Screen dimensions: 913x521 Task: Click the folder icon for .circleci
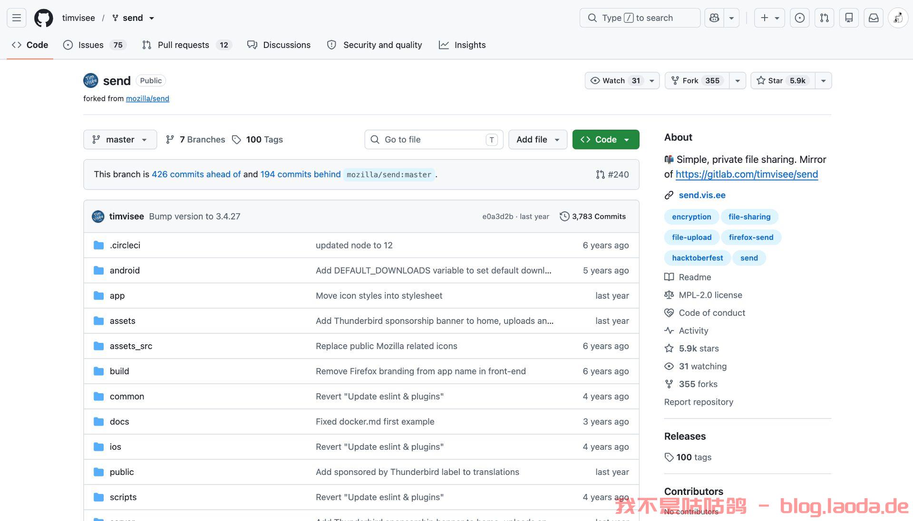point(99,246)
